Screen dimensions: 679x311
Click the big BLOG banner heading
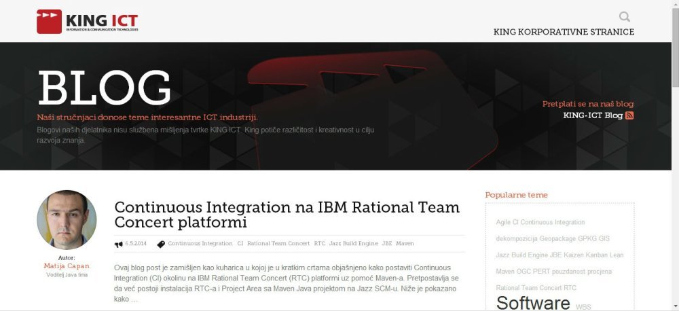[105, 88]
